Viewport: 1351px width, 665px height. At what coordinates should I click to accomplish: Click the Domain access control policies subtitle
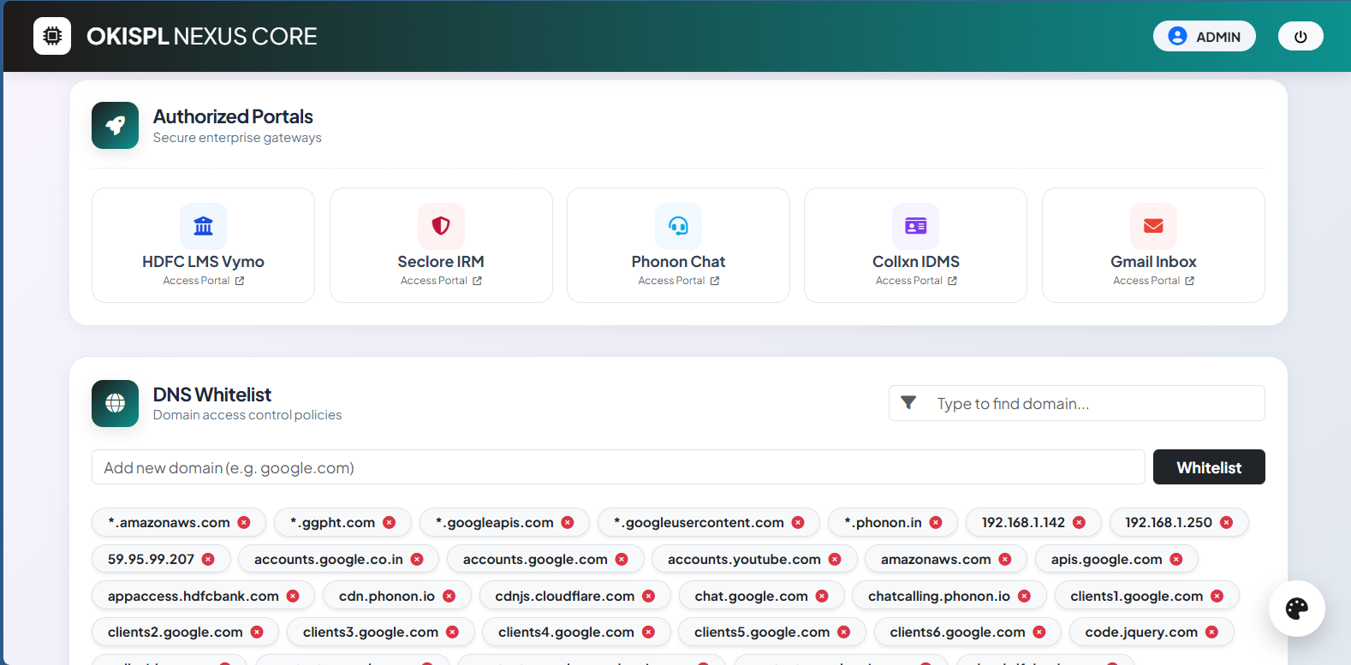(x=247, y=415)
